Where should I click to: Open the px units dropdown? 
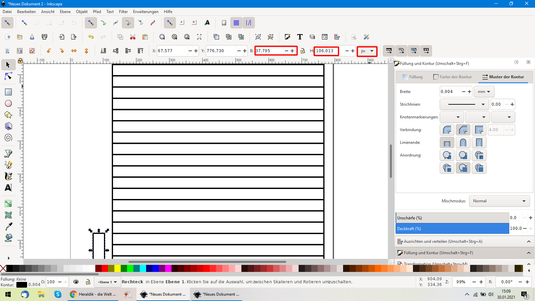(367, 51)
